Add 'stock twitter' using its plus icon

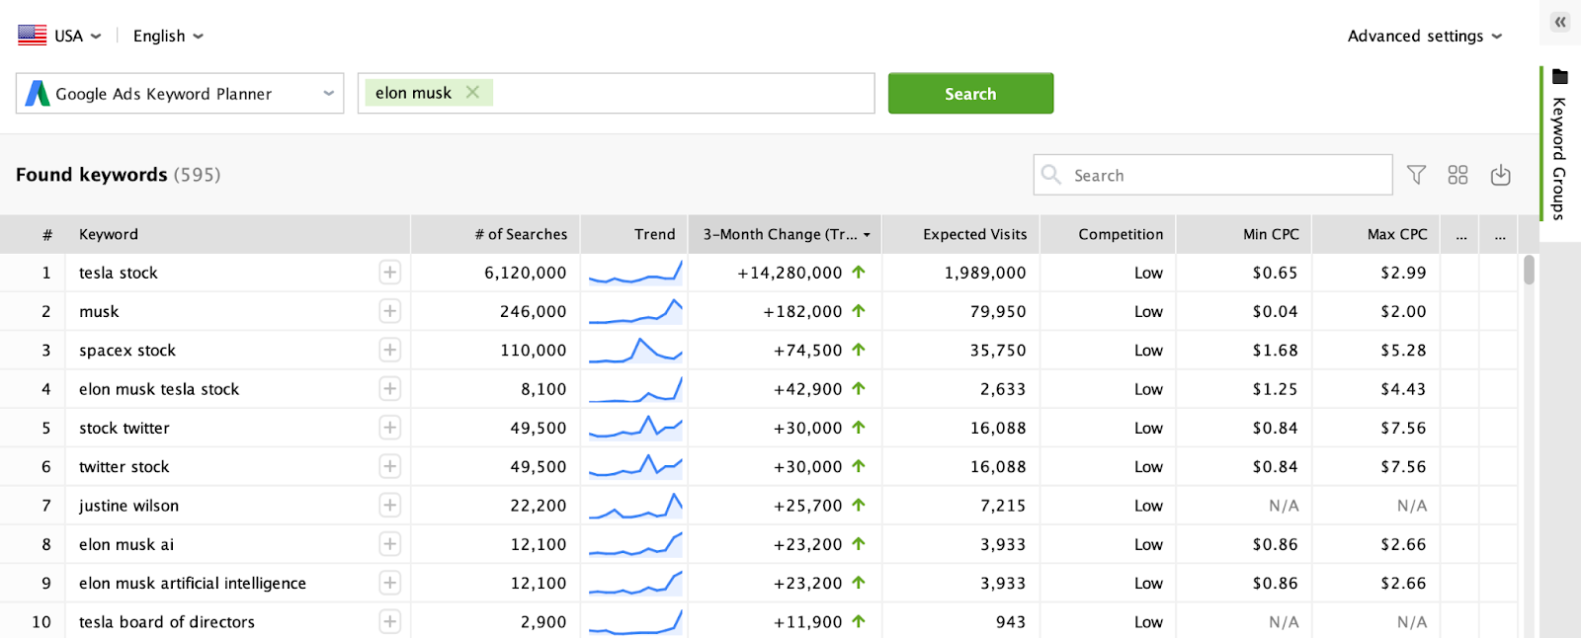pyautogui.click(x=390, y=428)
